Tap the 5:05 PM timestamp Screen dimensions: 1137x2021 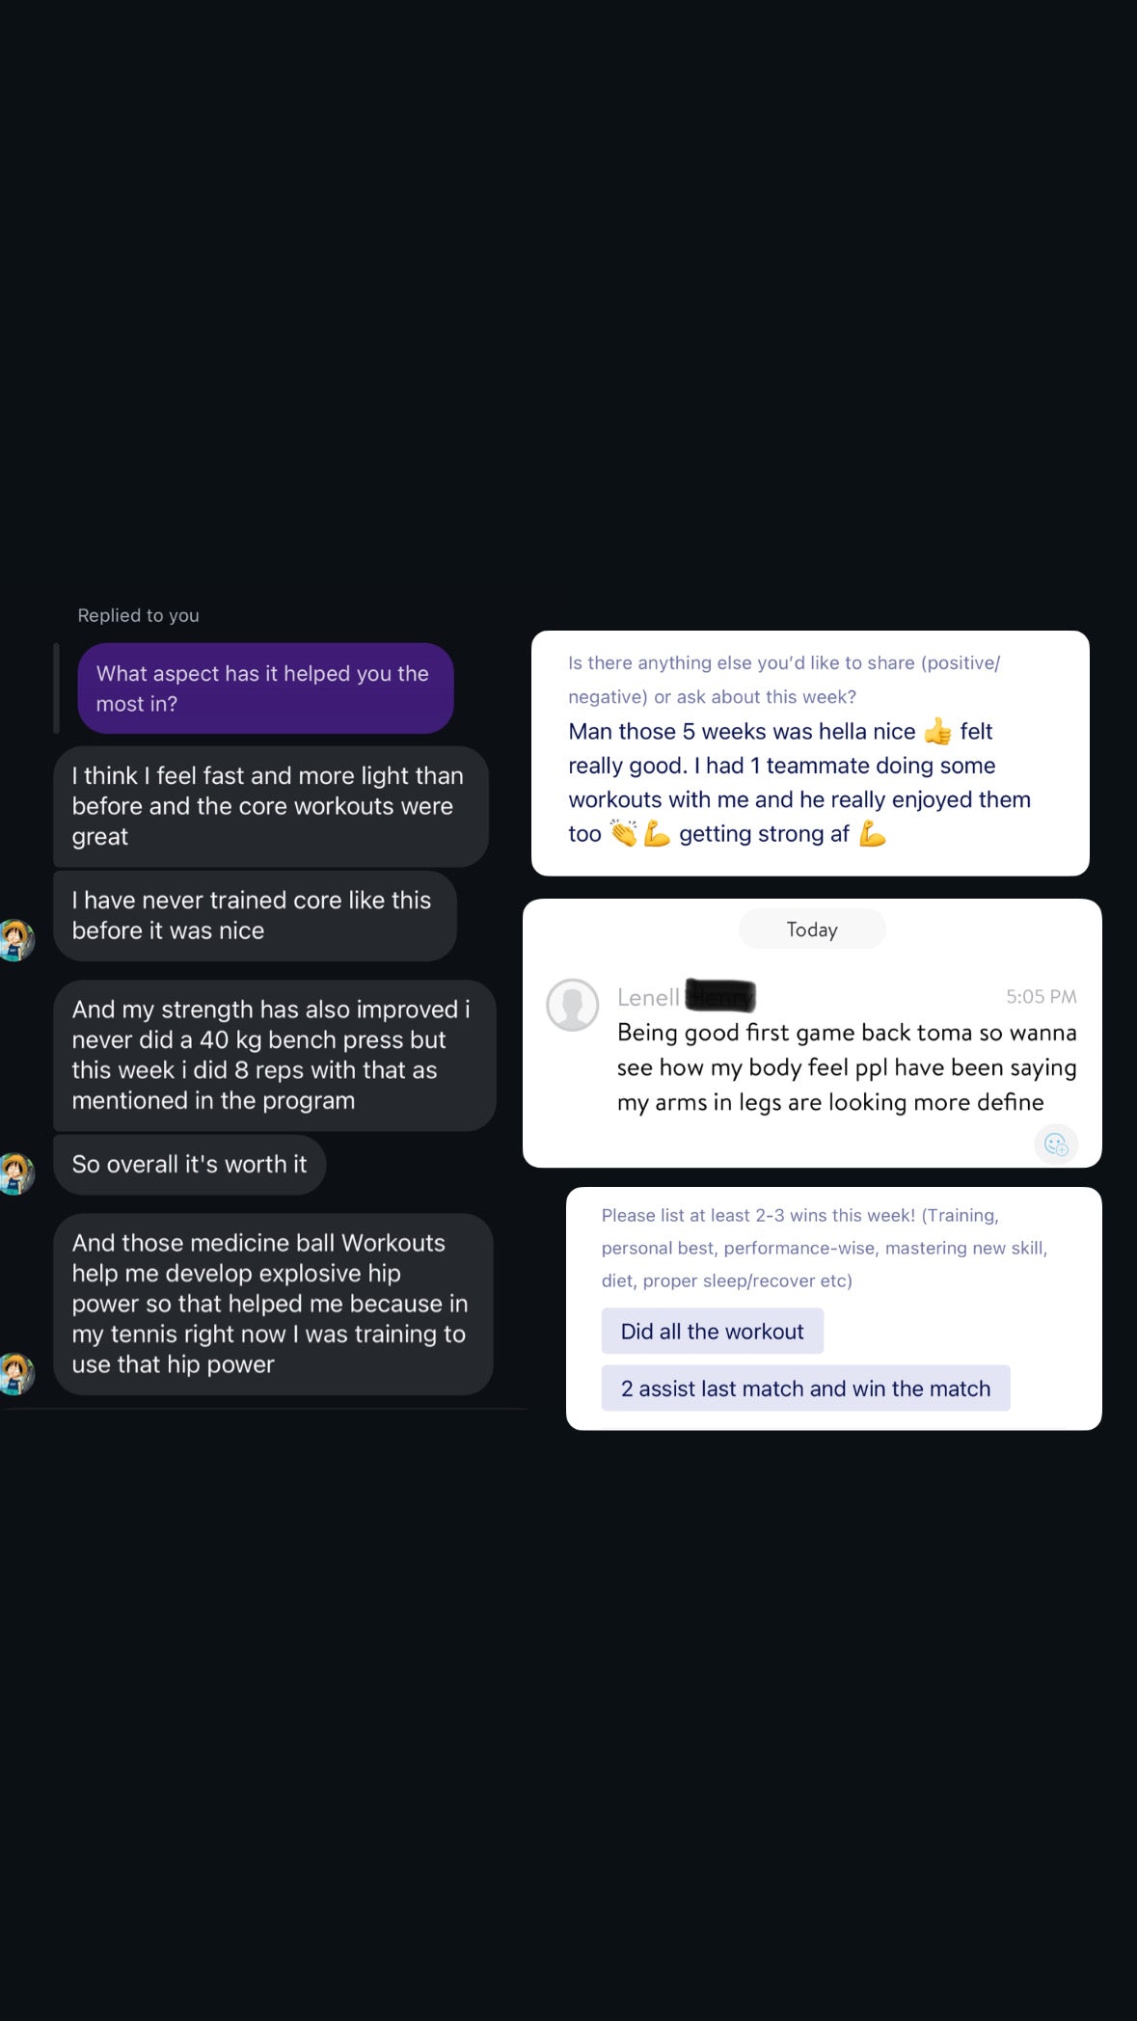[x=1041, y=997]
